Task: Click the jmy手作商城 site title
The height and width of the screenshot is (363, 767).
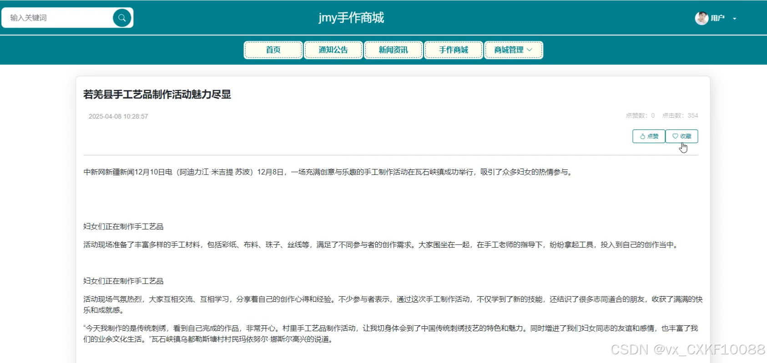Action: tap(351, 18)
